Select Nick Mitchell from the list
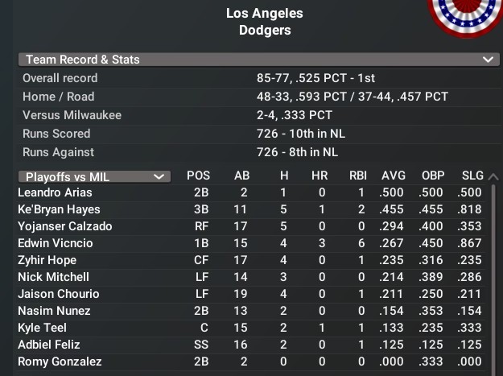The height and width of the screenshot is (376, 503). click(x=53, y=277)
